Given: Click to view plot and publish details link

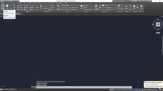Looking at the screenshot, I should coord(154,86).
